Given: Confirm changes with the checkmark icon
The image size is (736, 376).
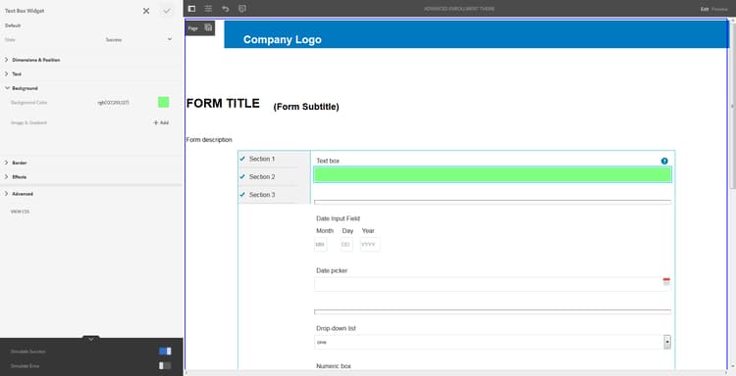Looking at the screenshot, I should coord(167,11).
